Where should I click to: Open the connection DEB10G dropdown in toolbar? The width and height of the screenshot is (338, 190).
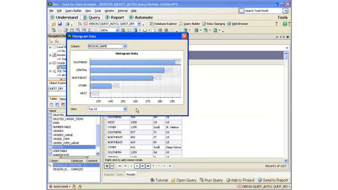[x=139, y=24]
